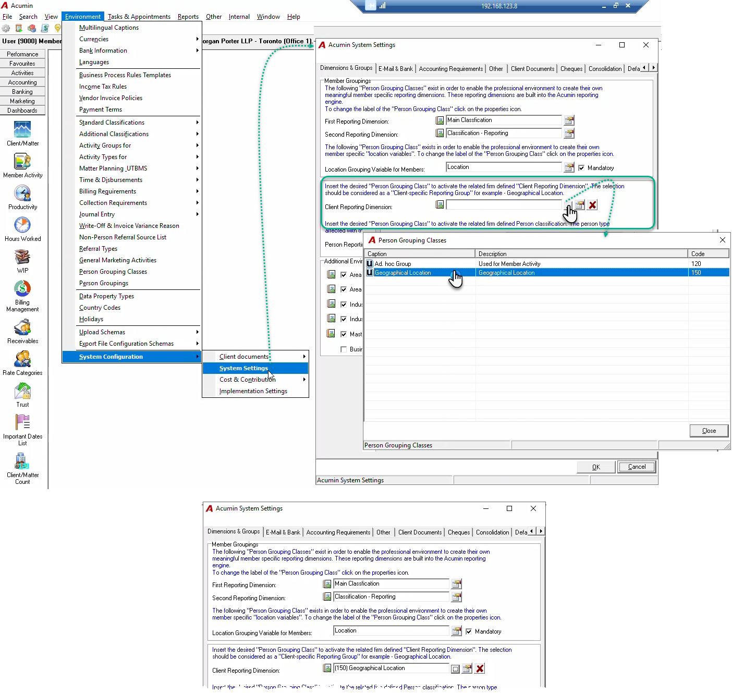Open the Trust sidebar icon
The image size is (732, 693).
pyautogui.click(x=22, y=391)
